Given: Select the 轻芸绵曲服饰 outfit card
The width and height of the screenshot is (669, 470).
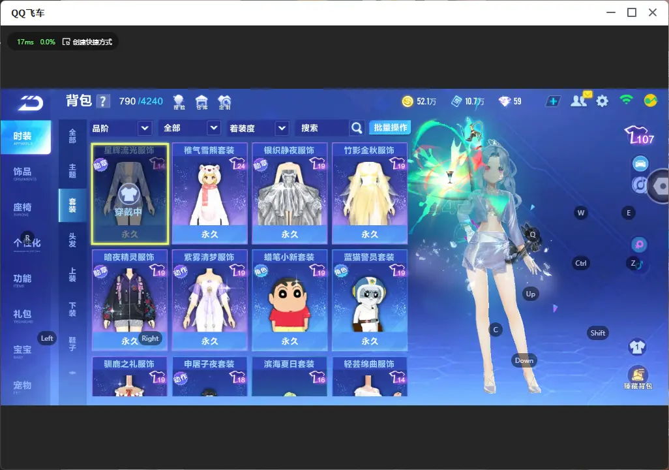Looking at the screenshot, I should click(370, 377).
